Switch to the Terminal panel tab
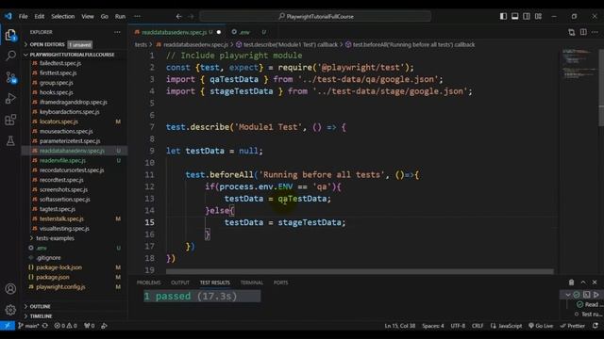 pos(252,282)
